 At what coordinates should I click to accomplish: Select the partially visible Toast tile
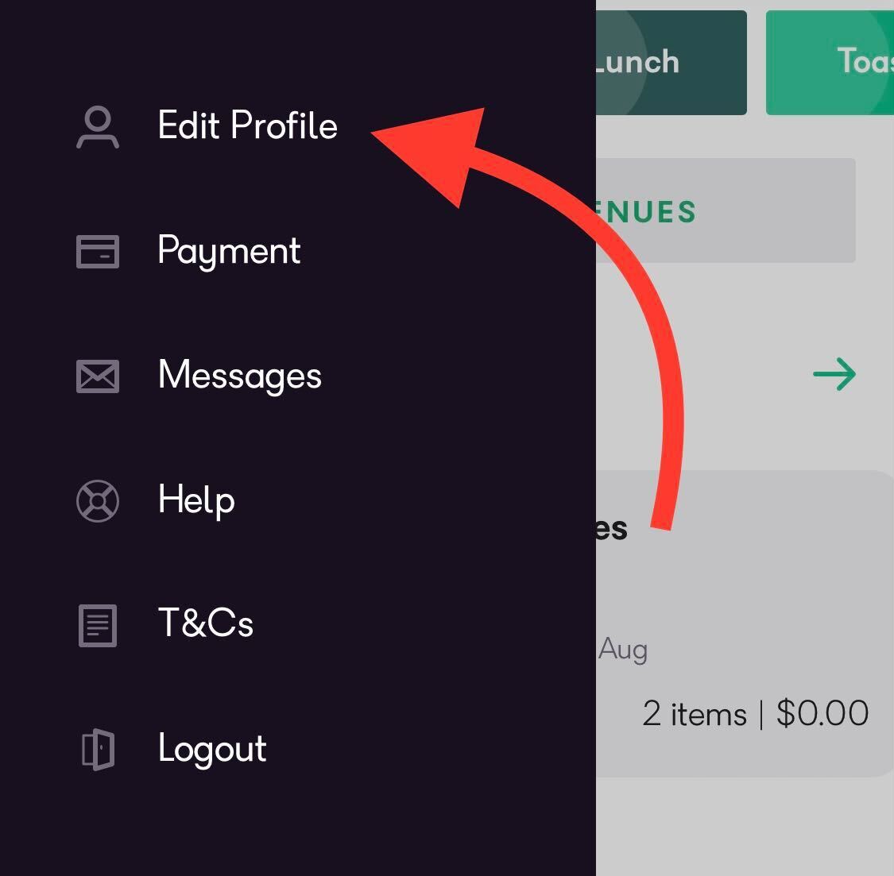pyautogui.click(x=830, y=63)
